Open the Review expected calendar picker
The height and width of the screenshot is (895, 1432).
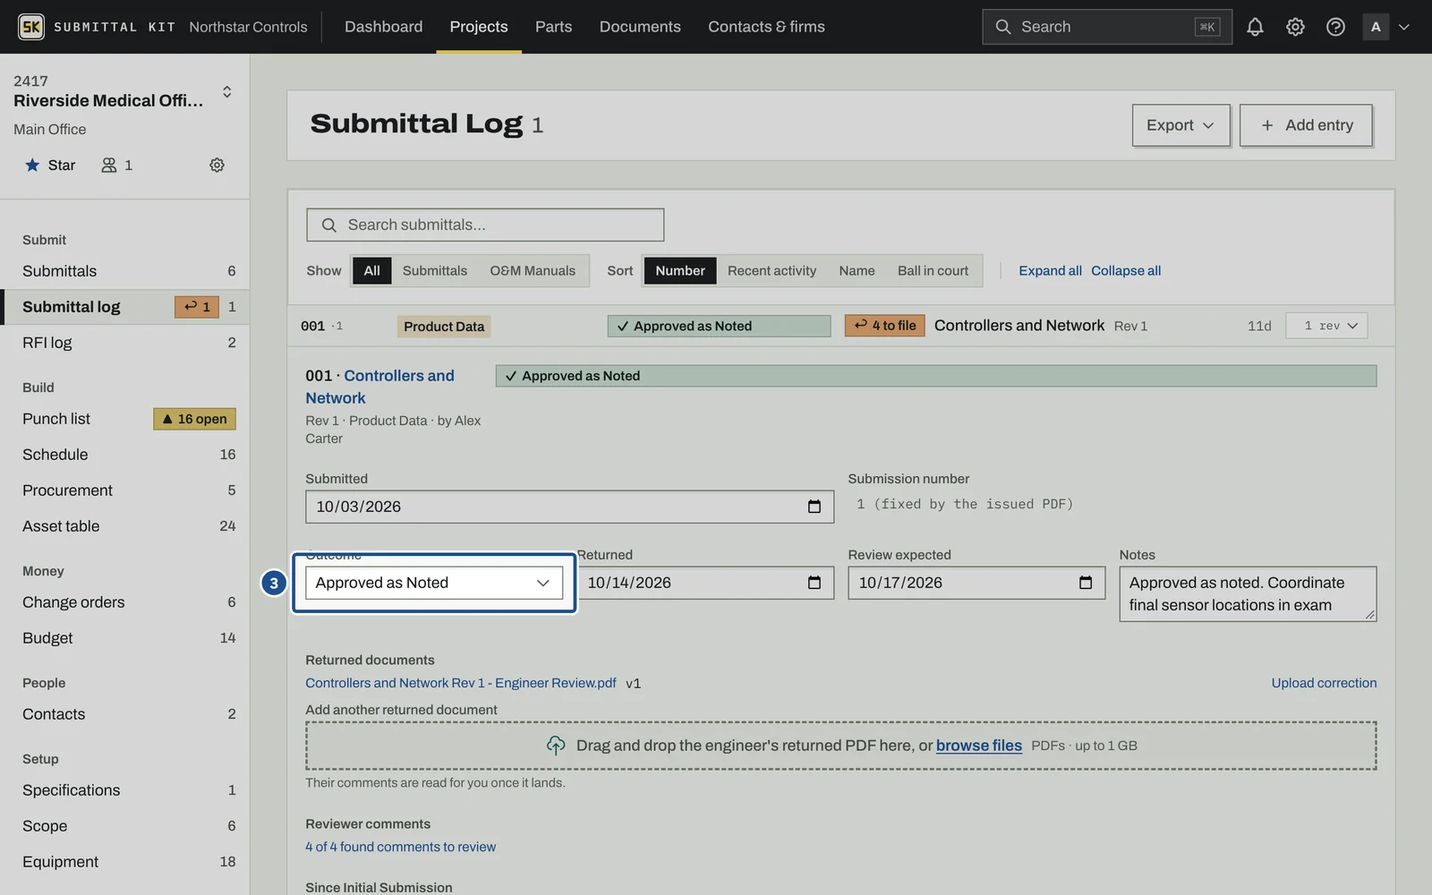pyautogui.click(x=1086, y=583)
